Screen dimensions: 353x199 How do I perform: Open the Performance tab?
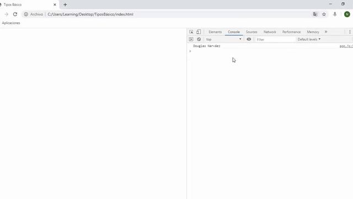(x=291, y=32)
